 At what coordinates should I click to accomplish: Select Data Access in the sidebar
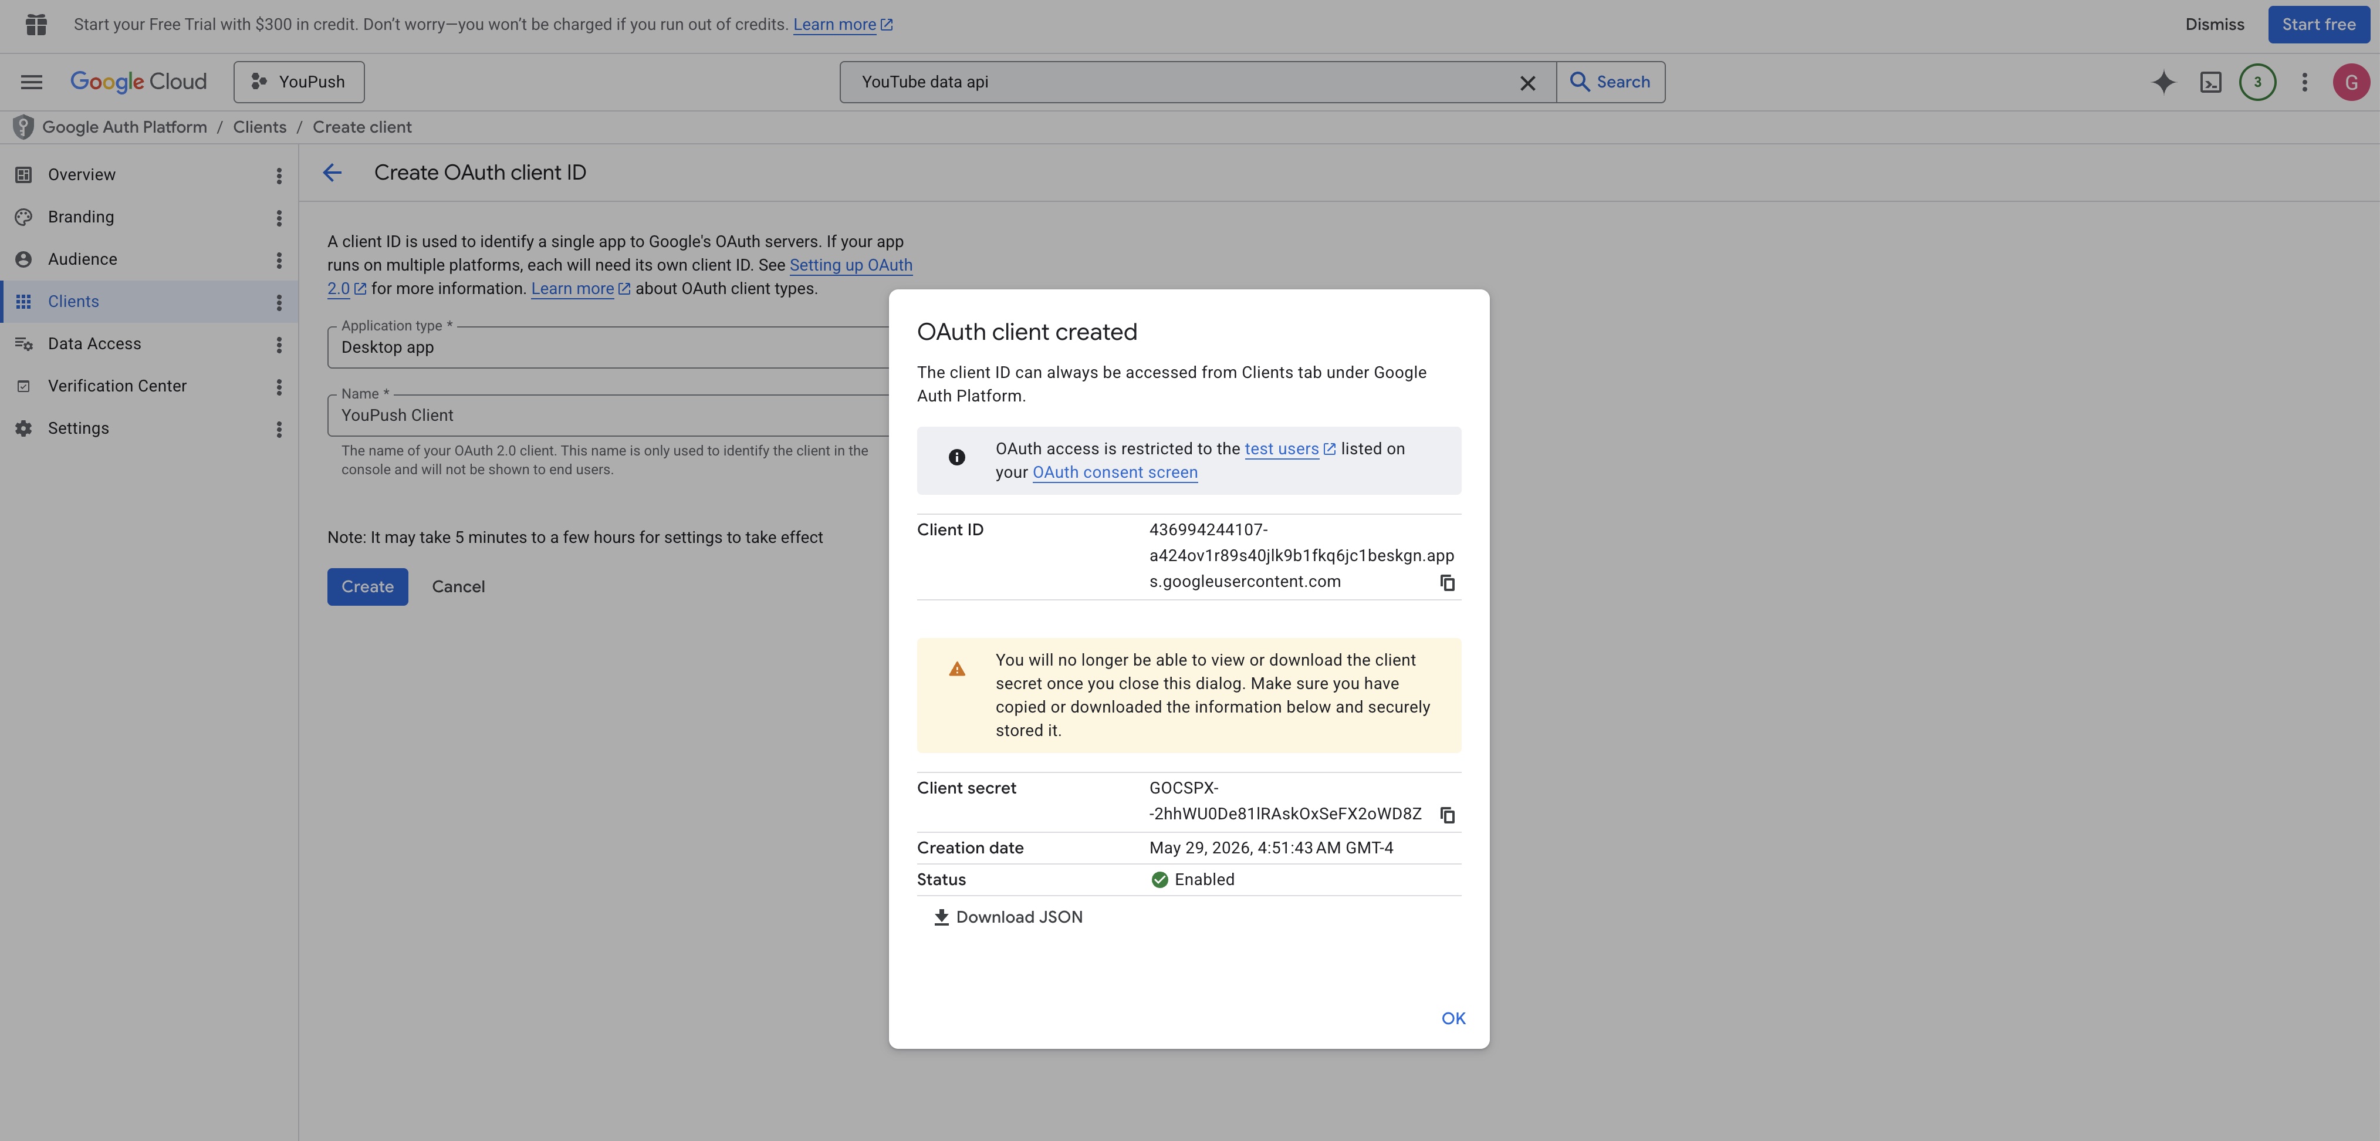pos(94,344)
